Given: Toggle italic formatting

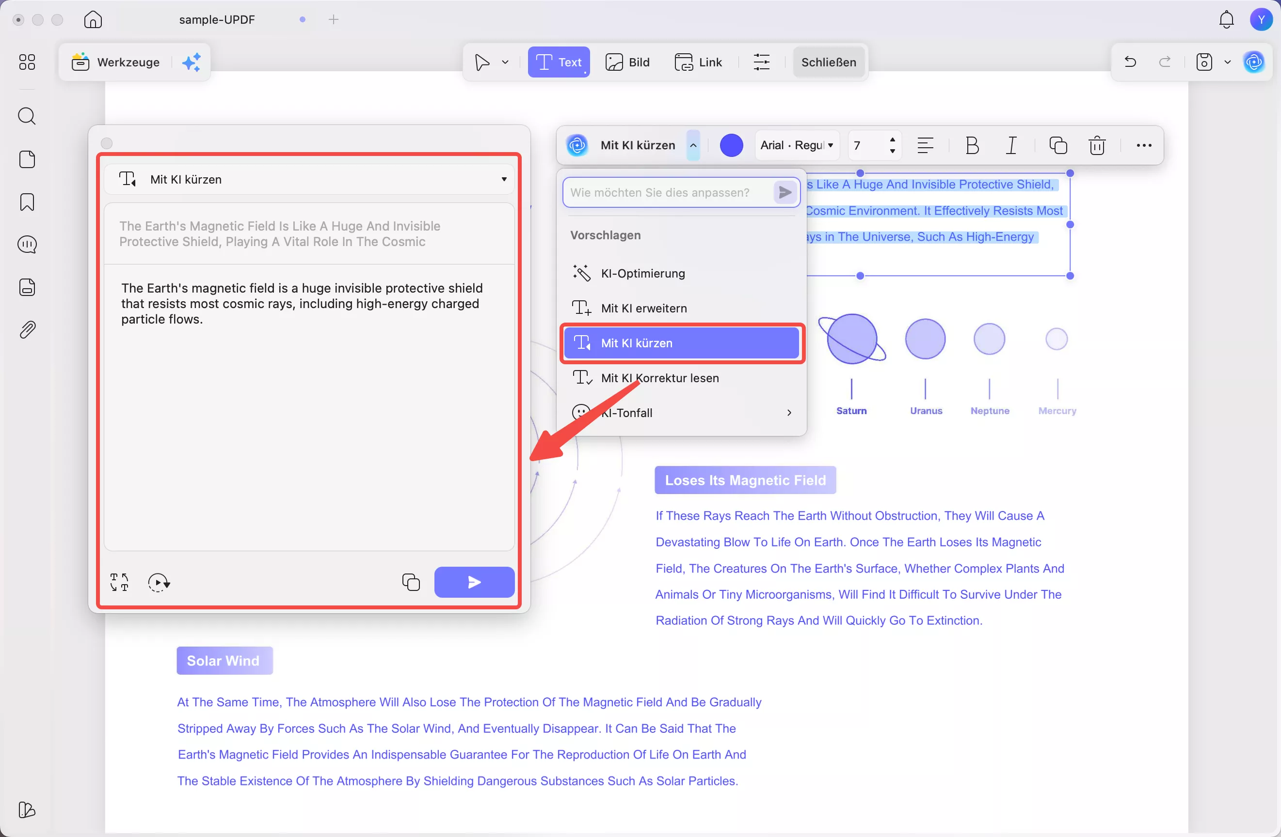Looking at the screenshot, I should [1011, 146].
